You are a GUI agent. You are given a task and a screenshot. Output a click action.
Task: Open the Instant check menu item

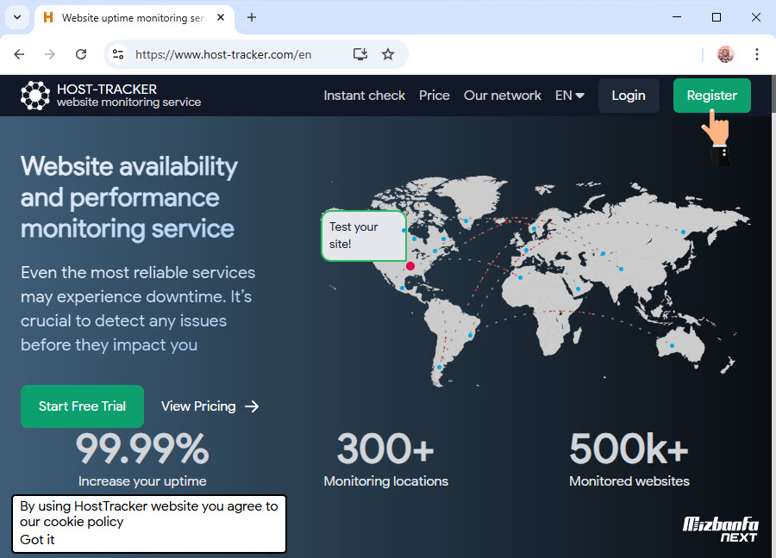[364, 96]
